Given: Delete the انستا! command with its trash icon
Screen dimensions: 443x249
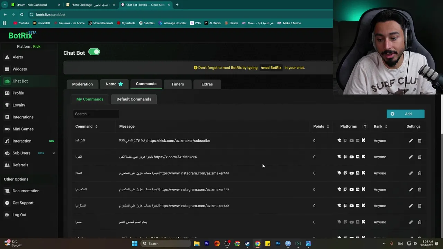Looking at the screenshot, I should coord(419,173).
